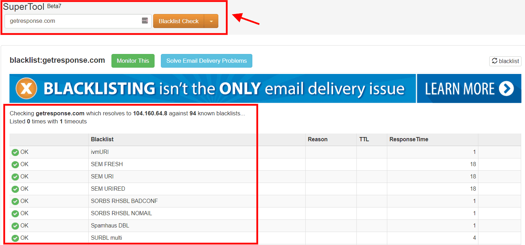This screenshot has width=525, height=245.
Task: Click the OK check icon for SORBS RHSBL NOMAIL
Action: (15, 213)
